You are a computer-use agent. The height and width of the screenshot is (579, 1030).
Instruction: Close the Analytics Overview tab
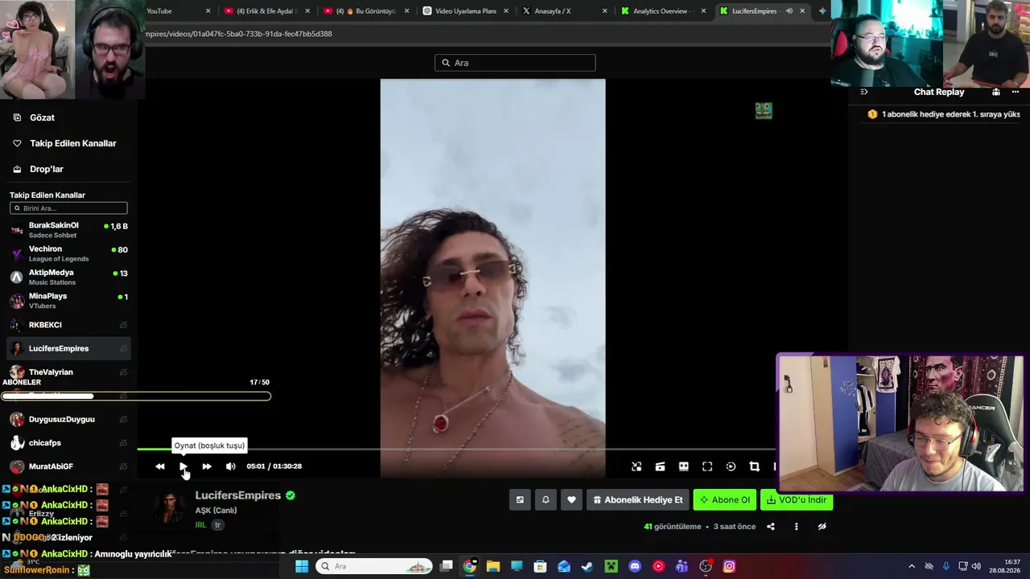pos(704,11)
